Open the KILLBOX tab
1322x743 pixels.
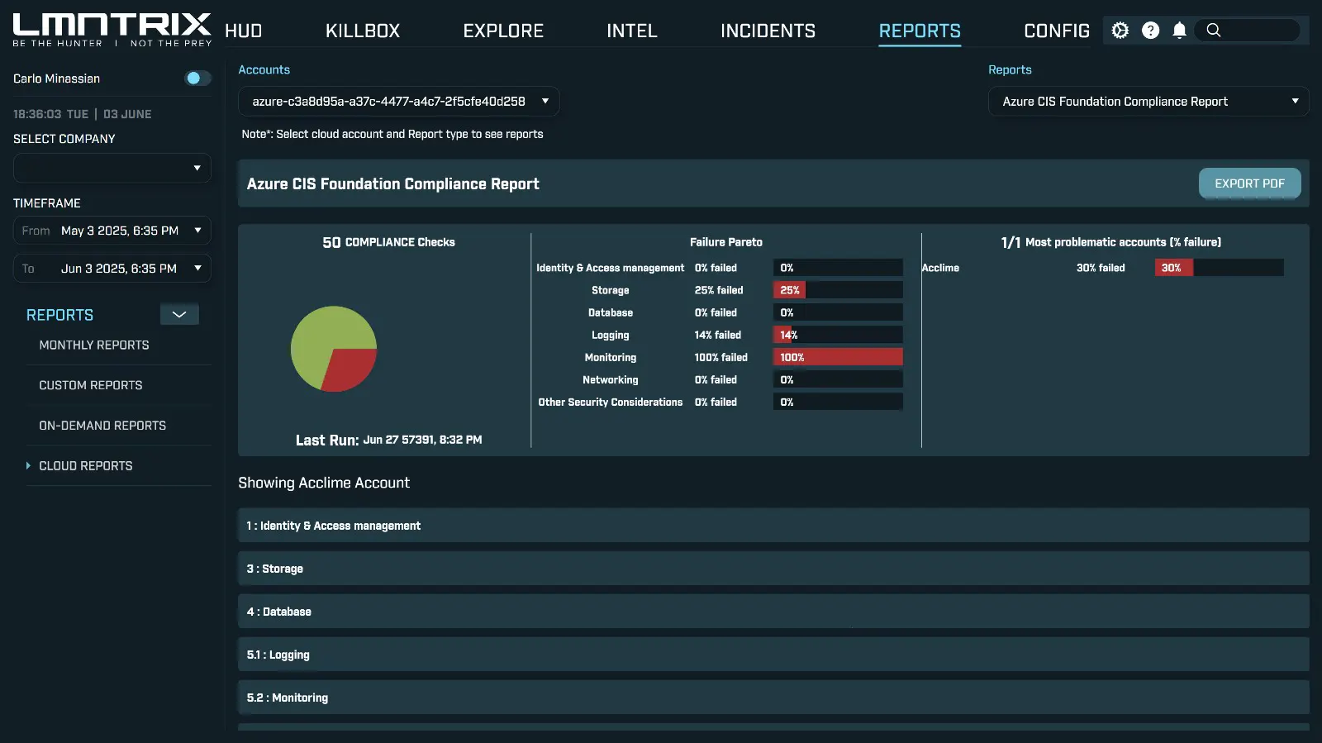[363, 31]
